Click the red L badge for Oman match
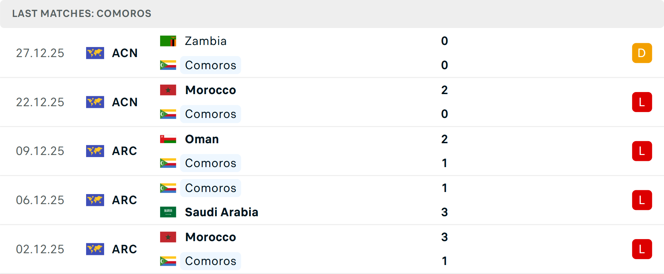Screen dimensions: 664x274 [642, 151]
